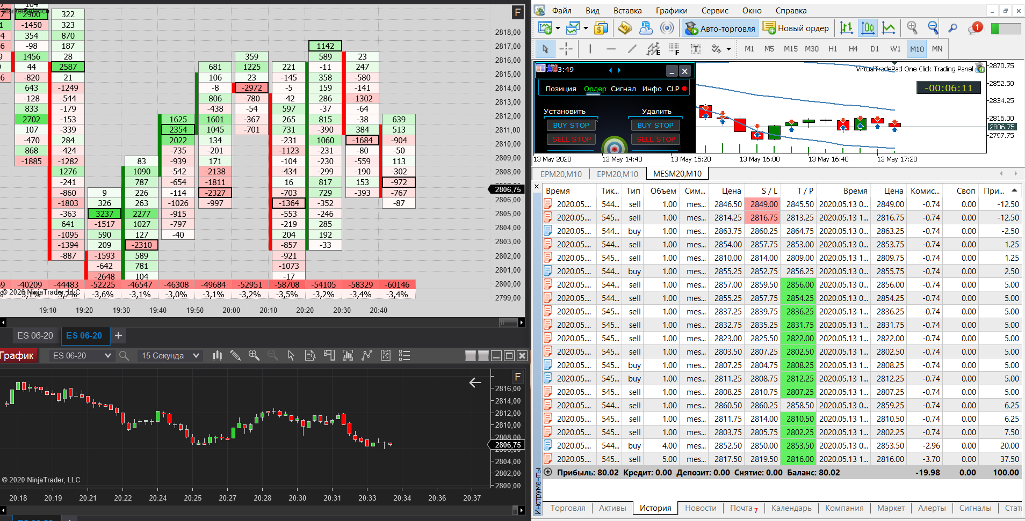Click the right blue arrow in trade panel
The image size is (1025, 521).
coord(619,70)
